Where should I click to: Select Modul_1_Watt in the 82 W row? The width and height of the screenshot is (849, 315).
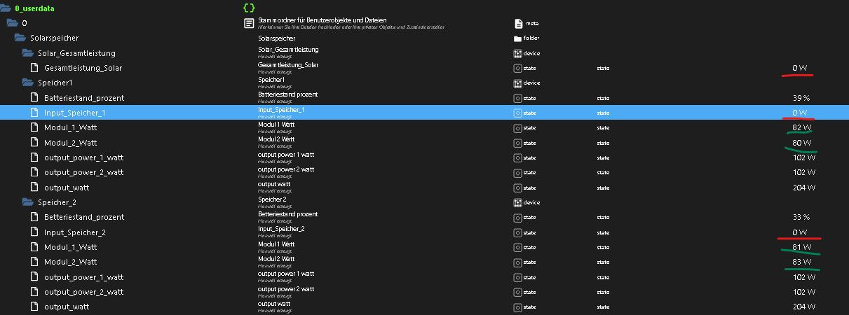point(71,128)
